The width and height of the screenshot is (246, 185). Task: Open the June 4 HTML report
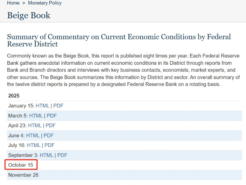click(x=33, y=135)
